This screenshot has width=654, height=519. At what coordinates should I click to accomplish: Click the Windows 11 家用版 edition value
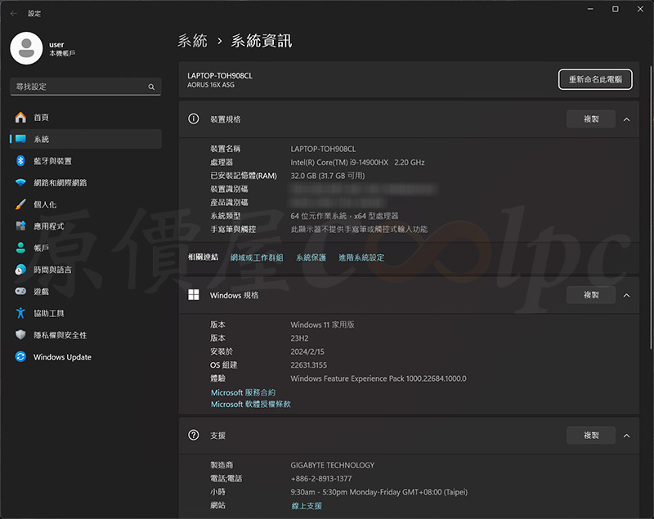[x=322, y=324]
